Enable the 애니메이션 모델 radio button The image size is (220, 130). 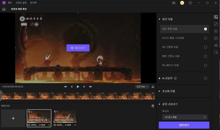point(205,65)
